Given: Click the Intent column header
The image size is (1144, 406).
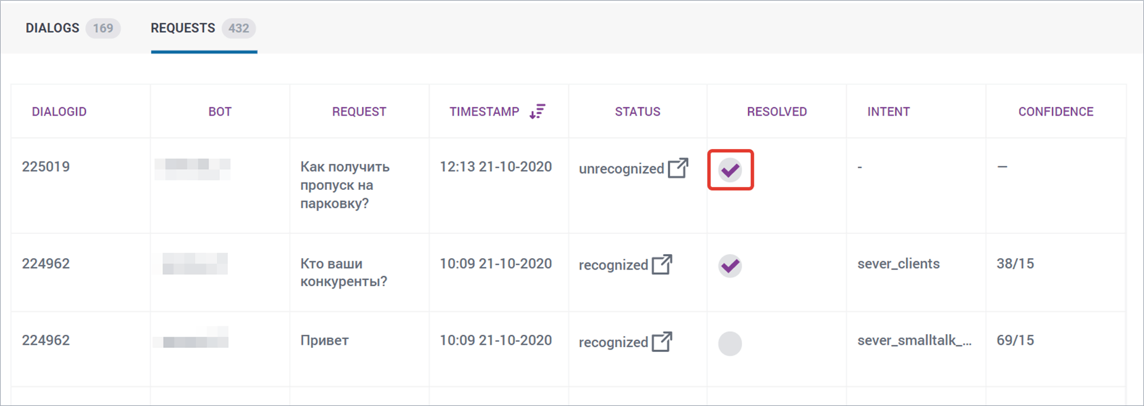Looking at the screenshot, I should (x=888, y=112).
